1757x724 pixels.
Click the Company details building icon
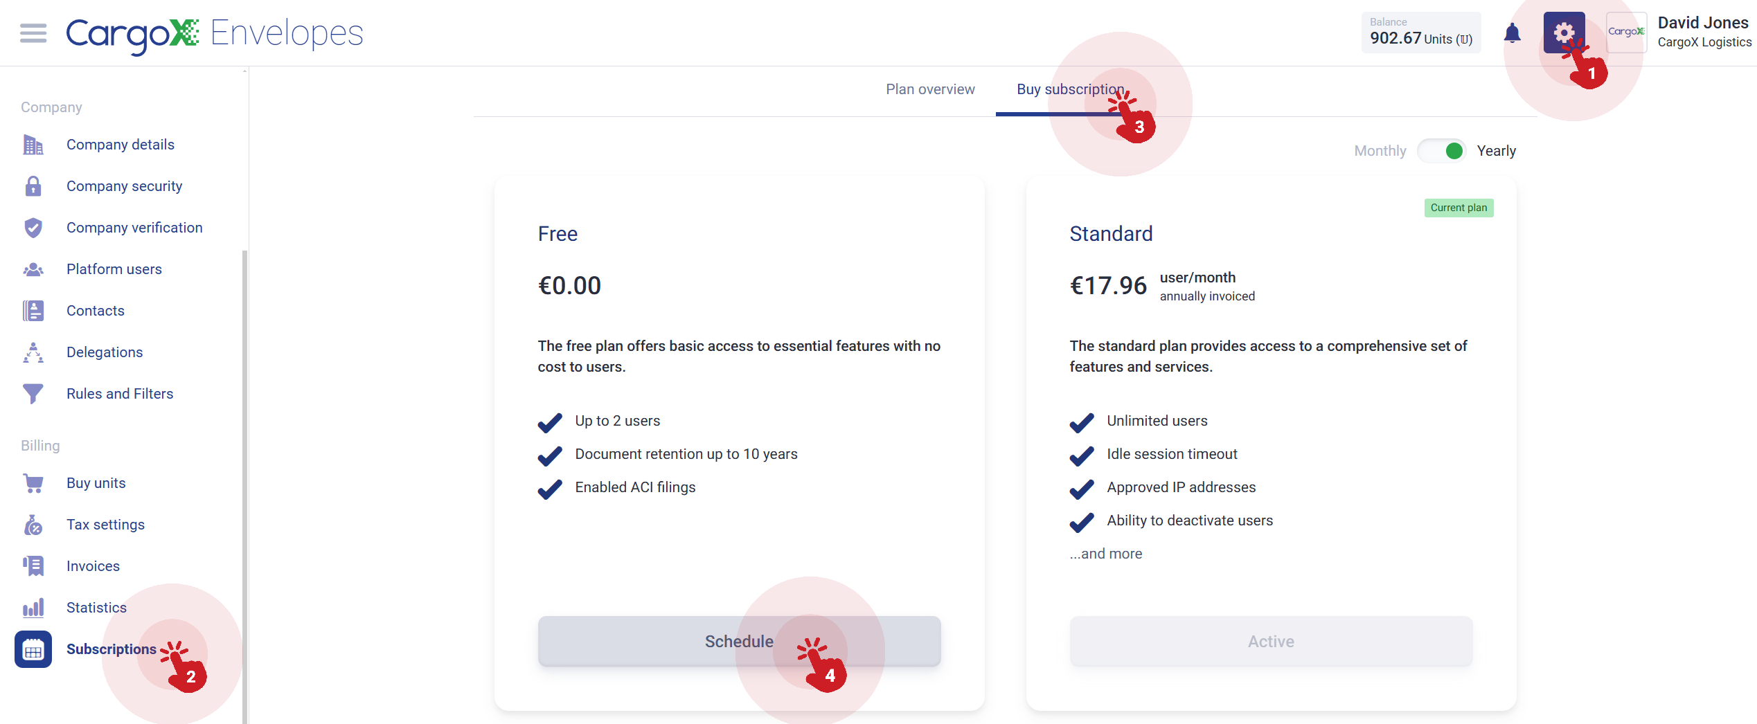pos(33,145)
